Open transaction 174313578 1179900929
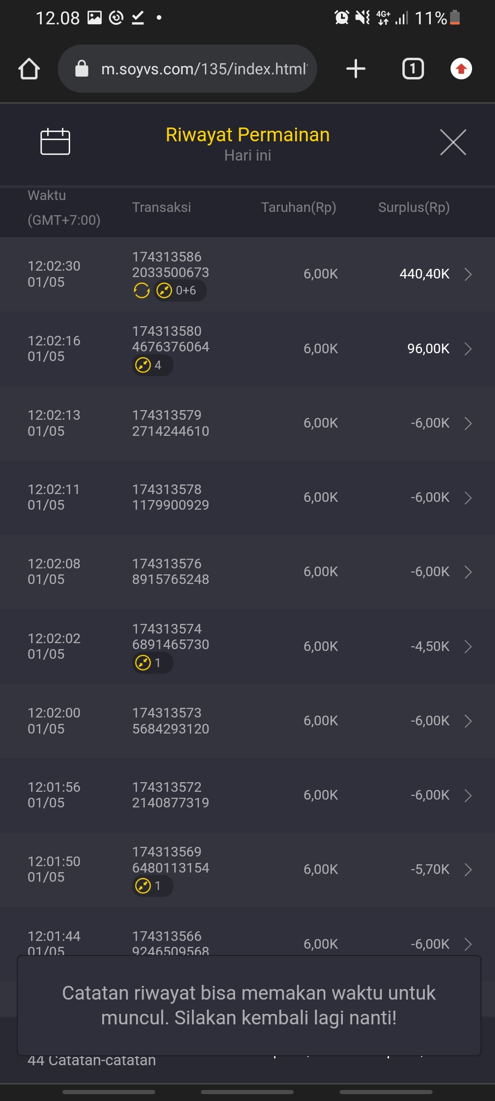The image size is (495, 1101). point(170,497)
